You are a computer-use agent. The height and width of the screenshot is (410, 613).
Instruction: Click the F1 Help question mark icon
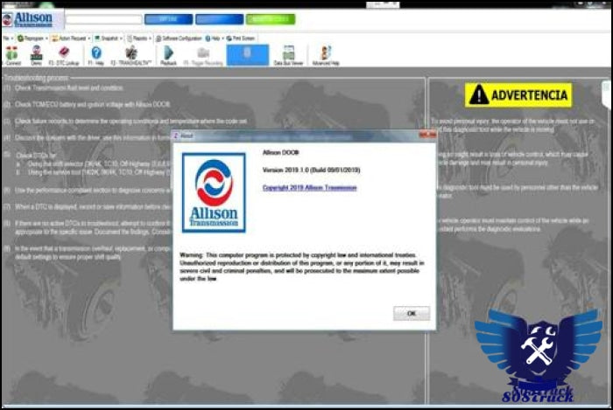pos(96,54)
